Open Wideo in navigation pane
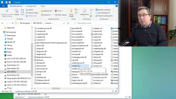The height and width of the screenshot is (99, 176). (9, 55)
